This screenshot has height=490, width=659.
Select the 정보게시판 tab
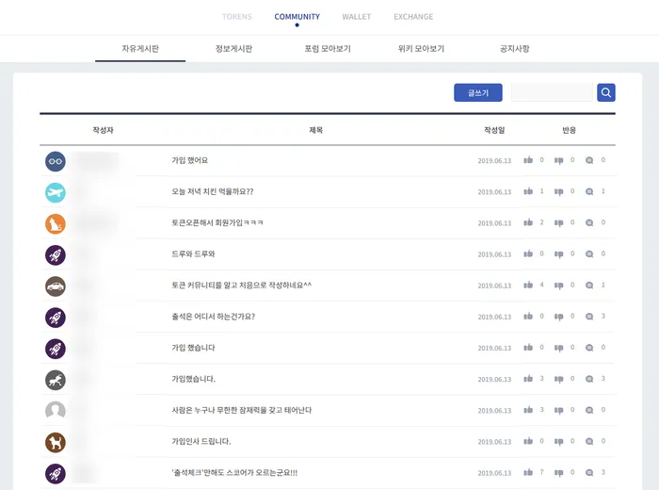233,49
